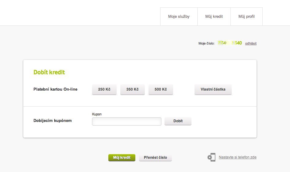Click the Vlastní částka button
This screenshot has height=172, width=290.
pyautogui.click(x=213, y=89)
